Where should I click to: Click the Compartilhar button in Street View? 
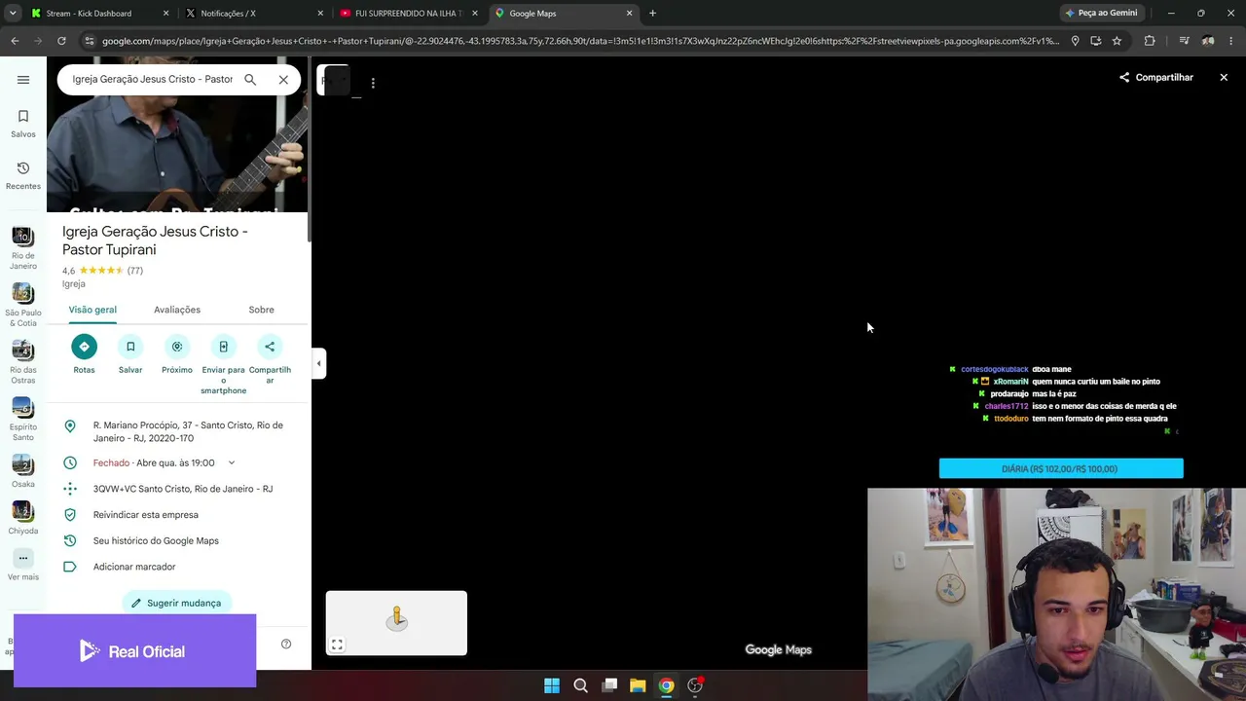1156,77
